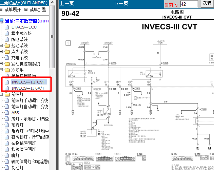Click the 冷却系 folder label

pos(18,70)
